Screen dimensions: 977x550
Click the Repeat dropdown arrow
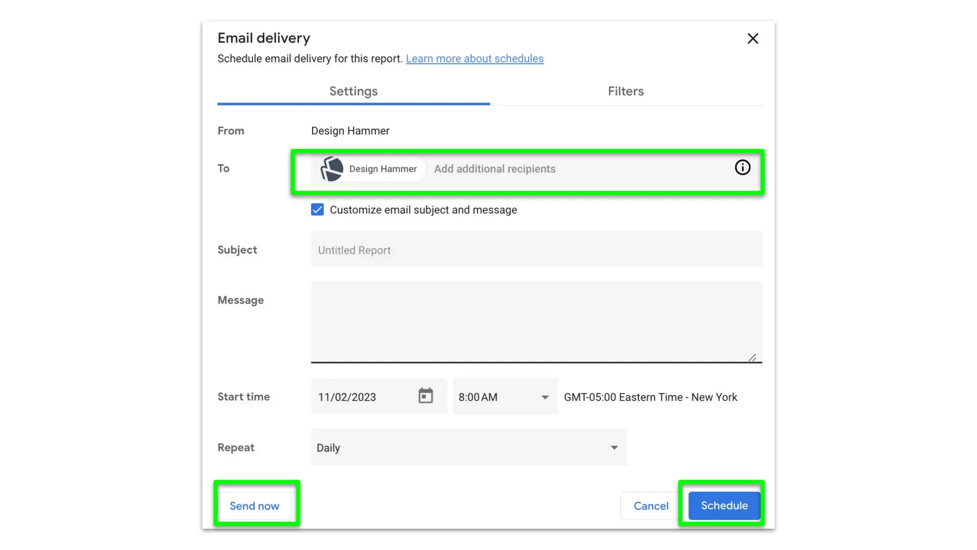[x=614, y=448]
